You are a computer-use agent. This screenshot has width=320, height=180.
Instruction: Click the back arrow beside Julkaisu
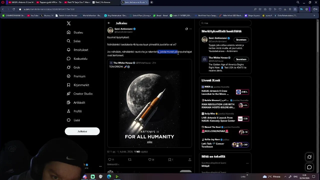[109, 23]
